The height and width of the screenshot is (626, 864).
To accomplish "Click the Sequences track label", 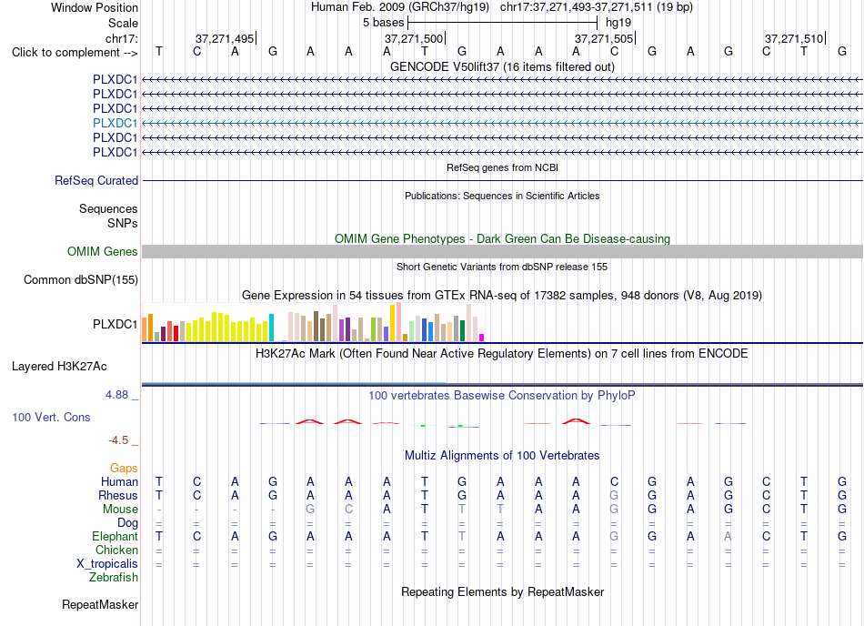I will (x=108, y=209).
